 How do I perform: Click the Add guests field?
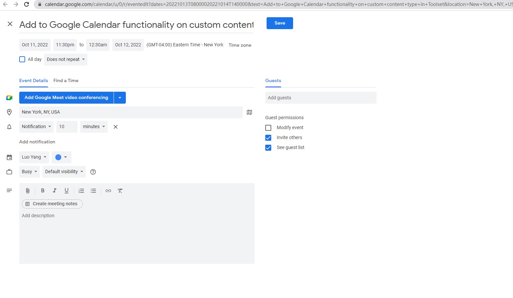point(321,98)
